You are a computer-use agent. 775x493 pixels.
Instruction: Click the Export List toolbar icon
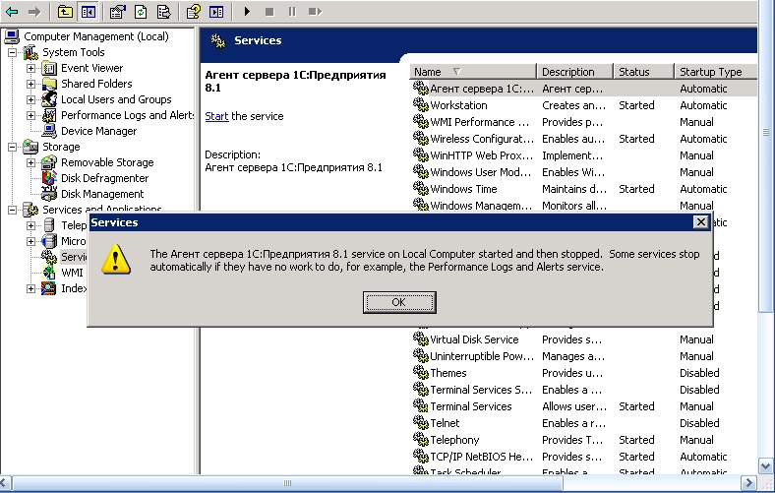click(x=163, y=12)
